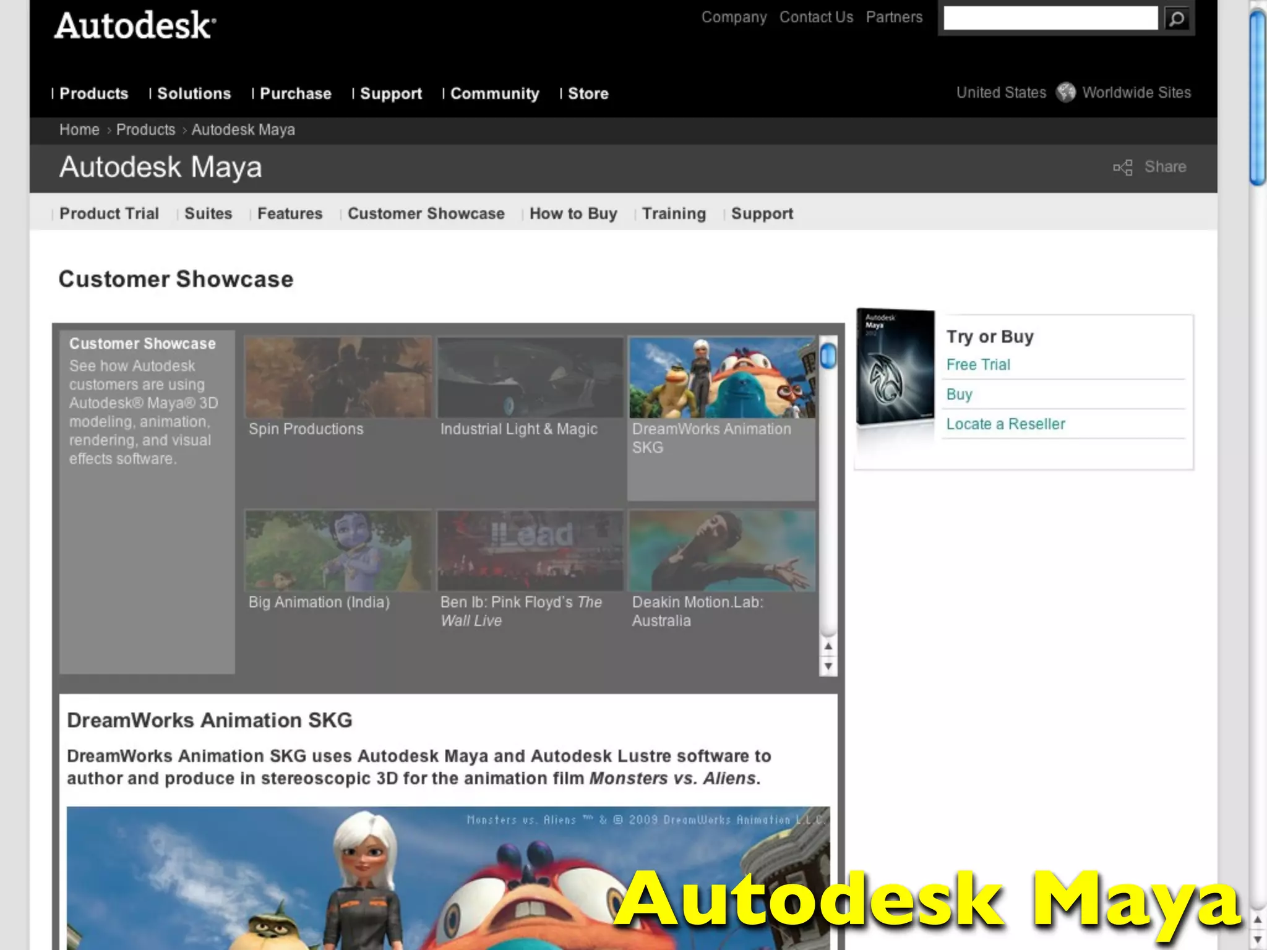Click the Contact Us link
1267x950 pixels.
(816, 17)
